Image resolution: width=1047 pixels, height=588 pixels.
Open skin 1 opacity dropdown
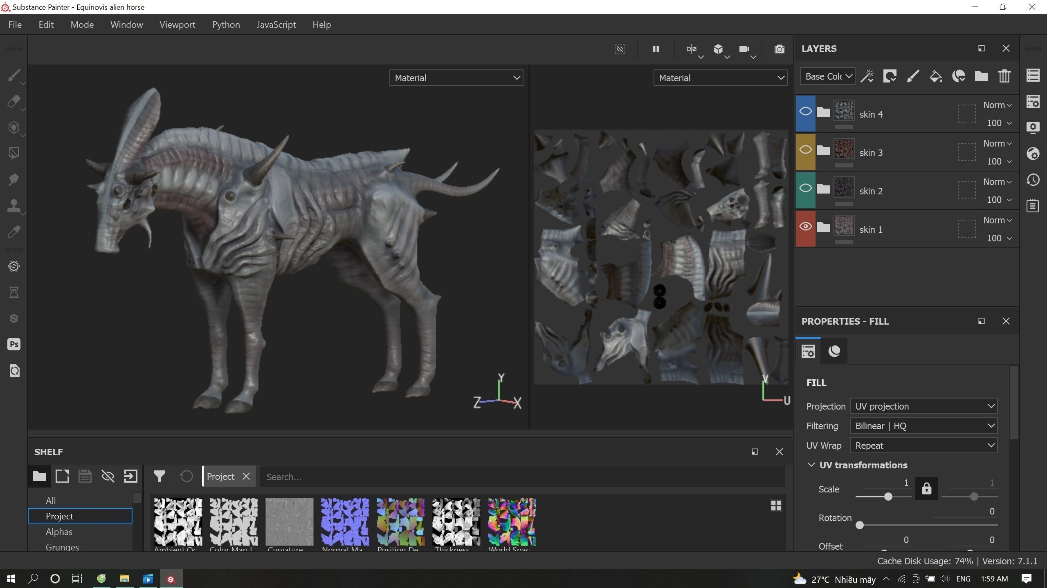pos(999,238)
